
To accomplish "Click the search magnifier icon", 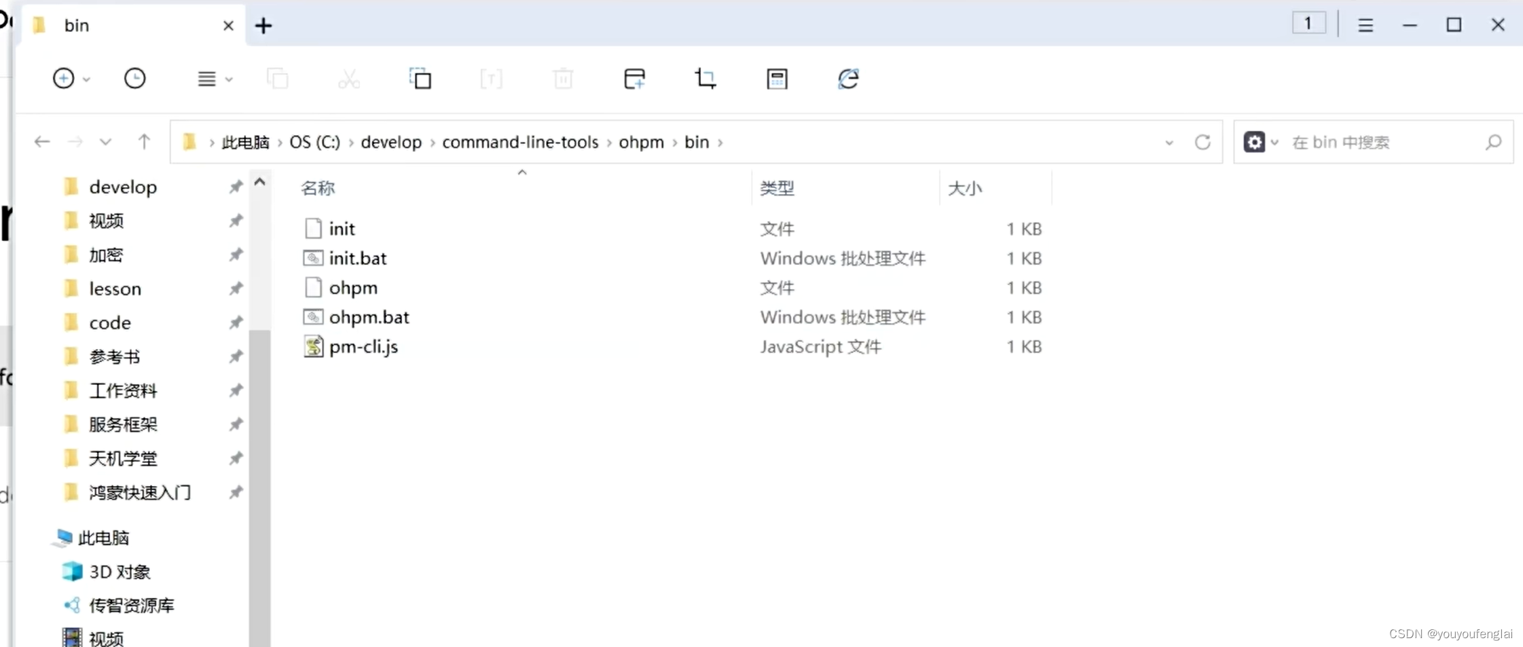I will (1493, 142).
